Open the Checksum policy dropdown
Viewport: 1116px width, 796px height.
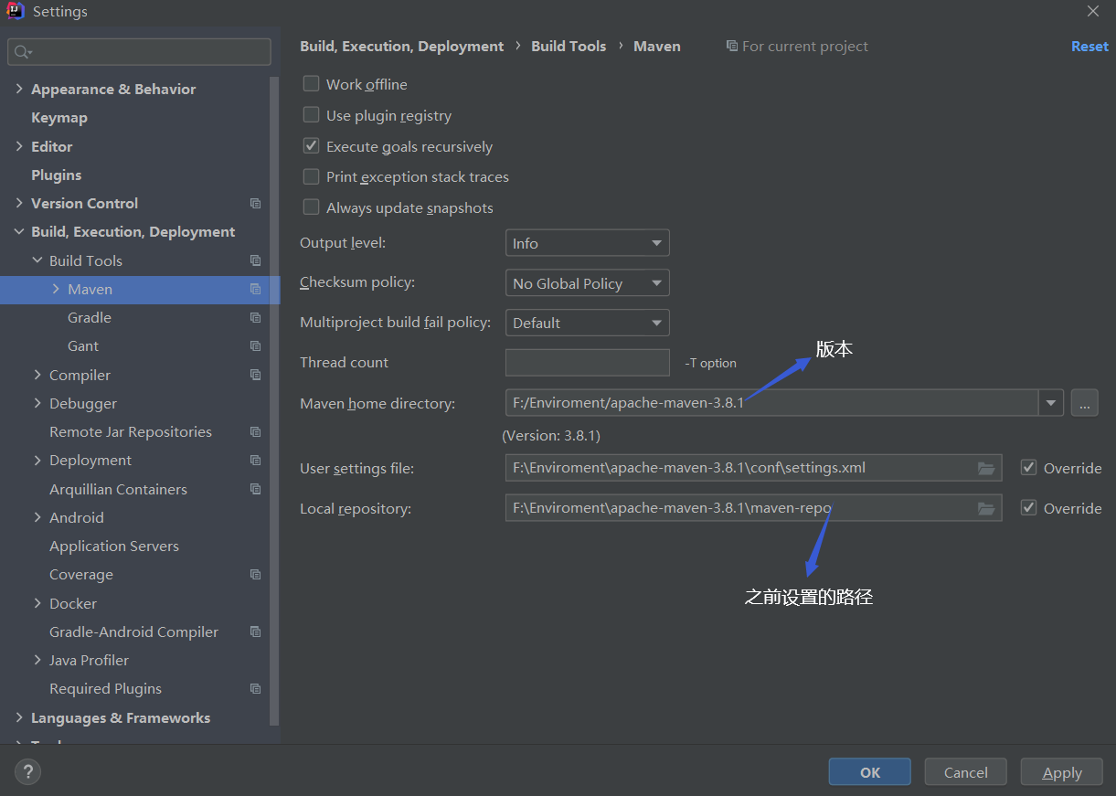coord(587,283)
